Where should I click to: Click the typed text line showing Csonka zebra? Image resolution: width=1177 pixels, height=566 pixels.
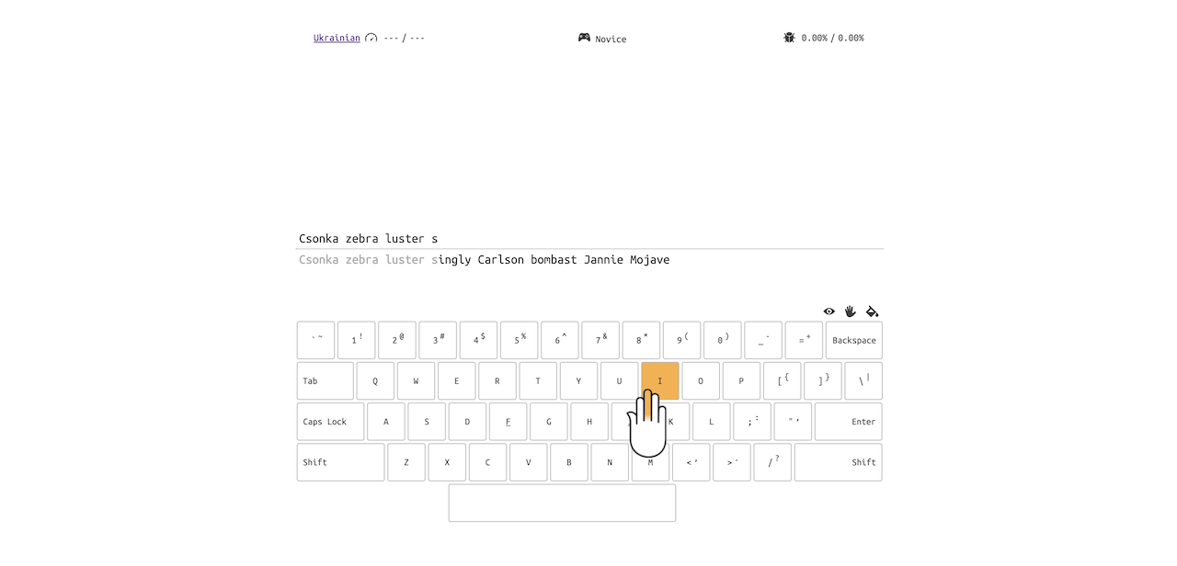(x=368, y=238)
